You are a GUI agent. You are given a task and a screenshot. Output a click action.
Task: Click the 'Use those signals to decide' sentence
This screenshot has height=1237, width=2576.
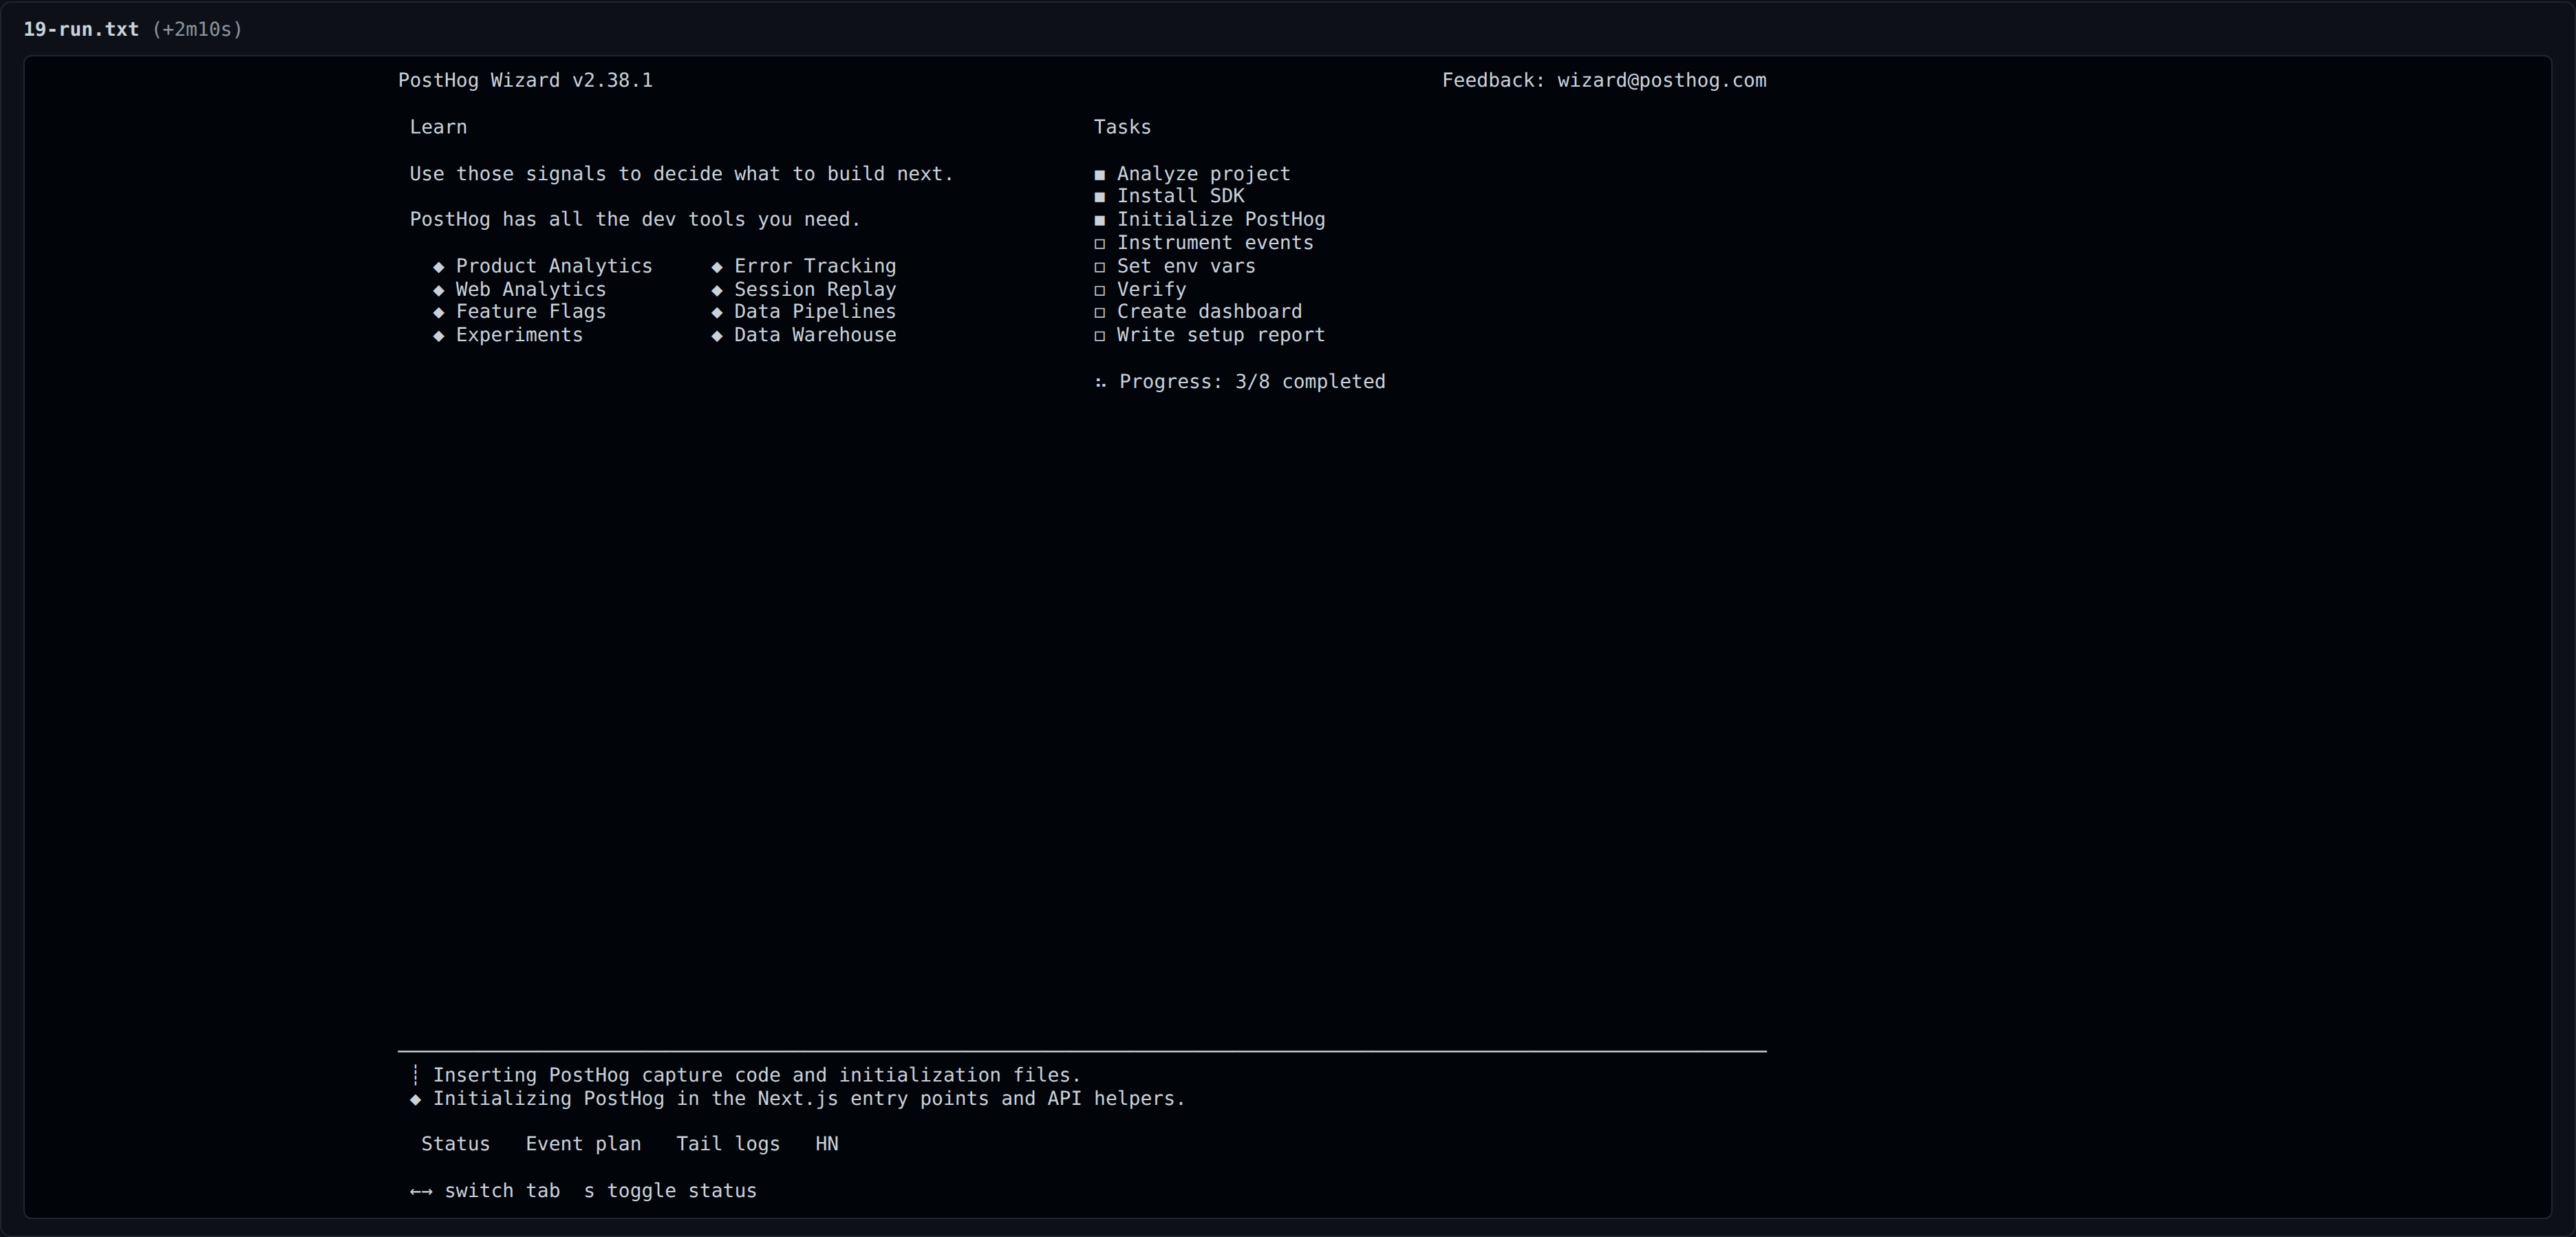click(x=681, y=174)
